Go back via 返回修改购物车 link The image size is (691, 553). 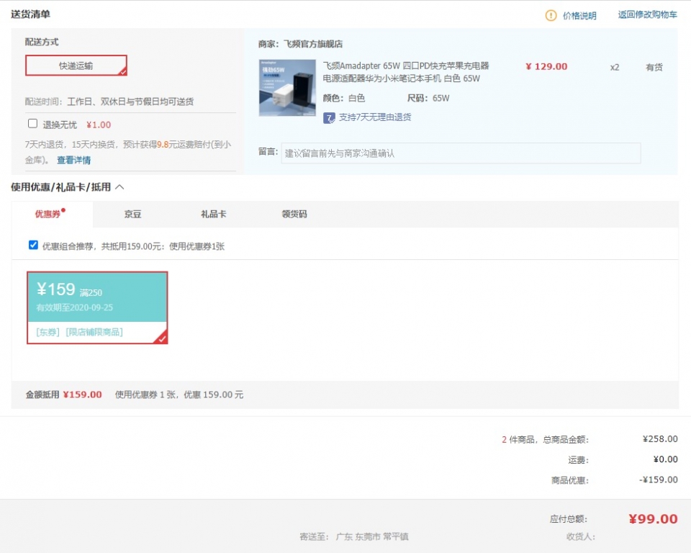coord(647,14)
